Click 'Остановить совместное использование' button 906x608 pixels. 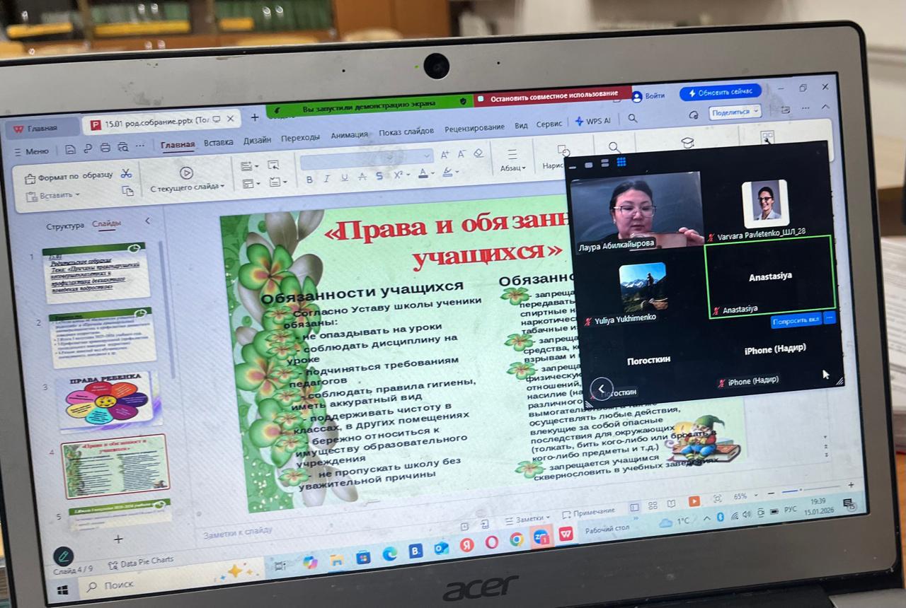click(x=554, y=94)
